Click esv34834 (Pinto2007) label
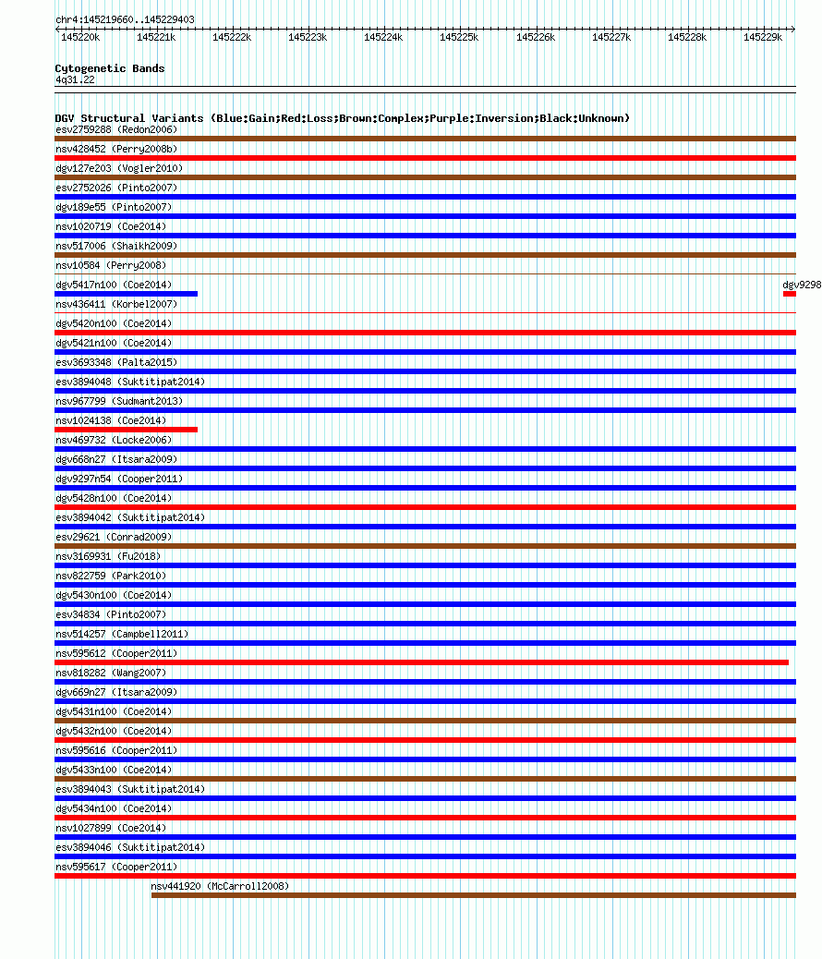This screenshot has height=959, width=822. 111,614
